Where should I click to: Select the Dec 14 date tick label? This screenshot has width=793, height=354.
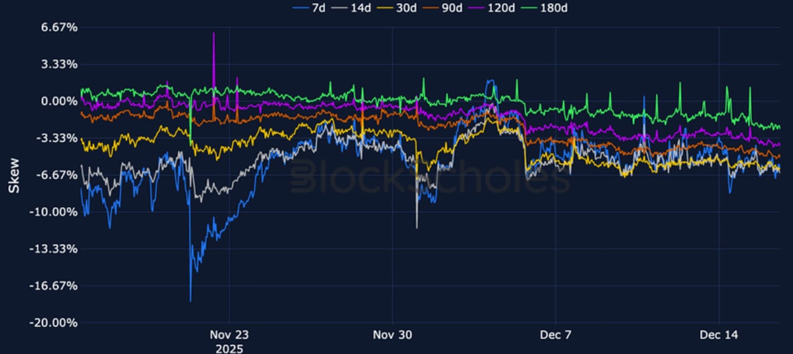click(718, 335)
